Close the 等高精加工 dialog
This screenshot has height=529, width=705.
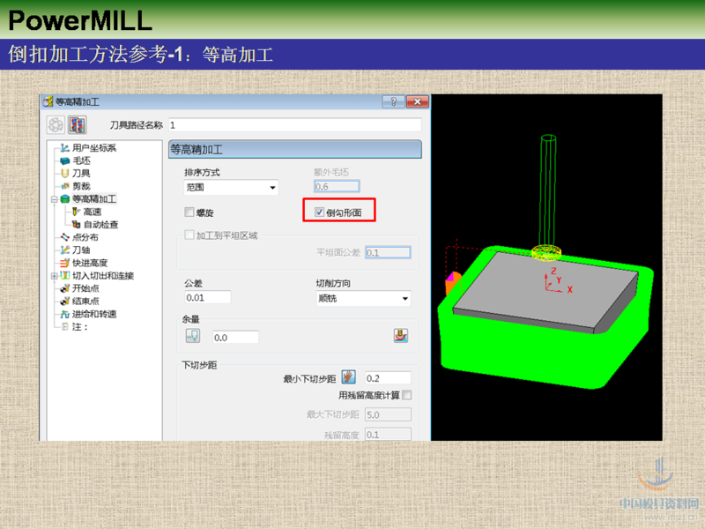pyautogui.click(x=417, y=101)
